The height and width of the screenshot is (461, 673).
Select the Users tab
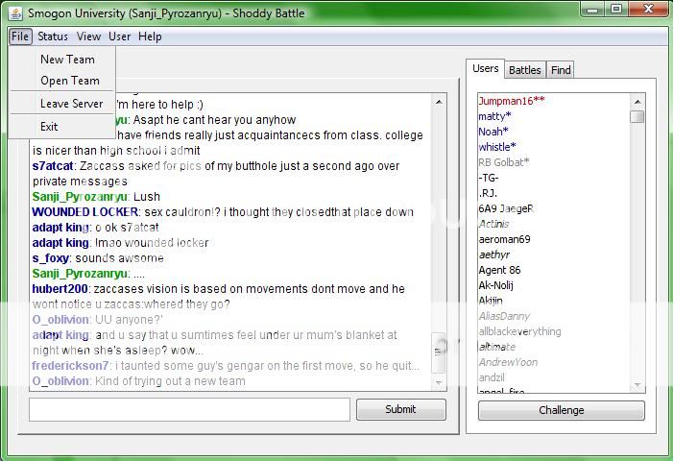point(486,69)
